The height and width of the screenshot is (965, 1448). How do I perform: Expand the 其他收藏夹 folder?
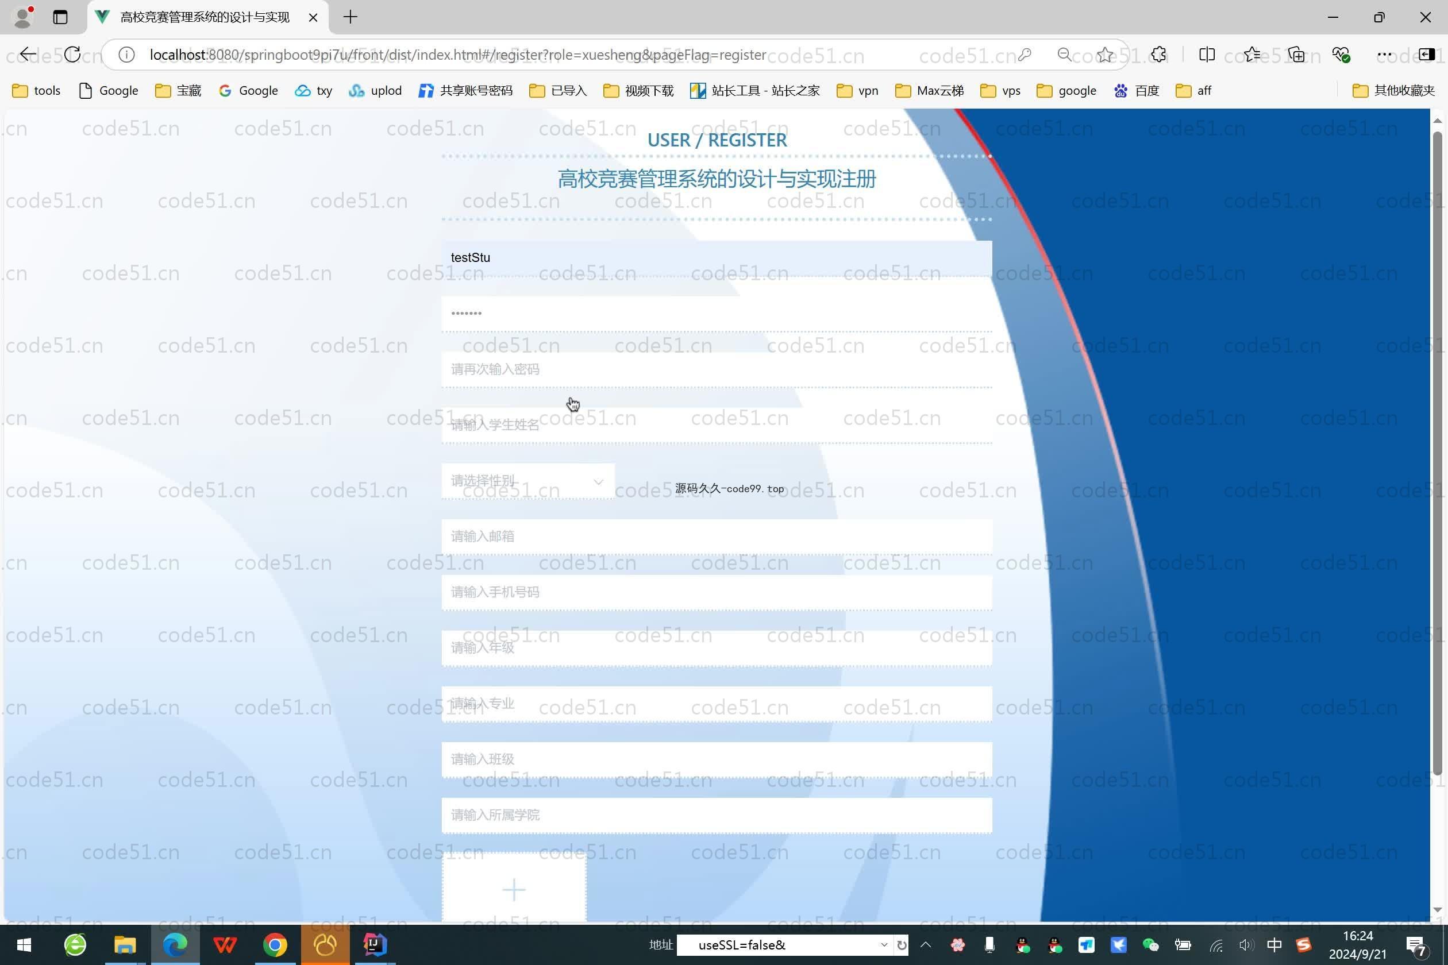(1394, 91)
